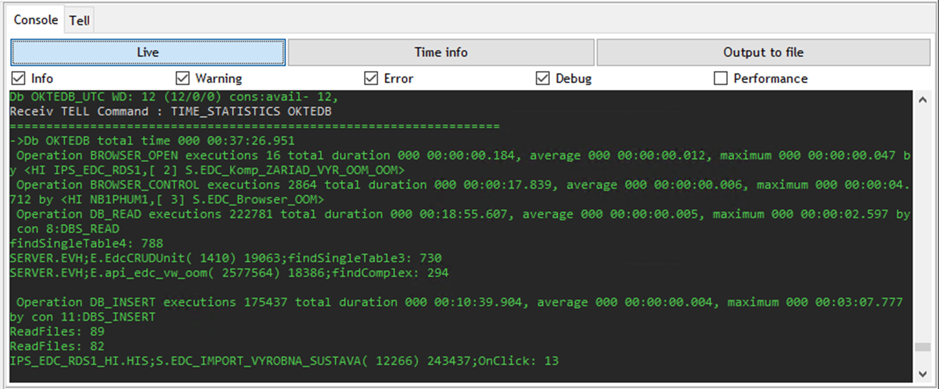Viewport: 939px width, 389px height.
Task: Turn off the Debug checkbox
Action: [543, 78]
